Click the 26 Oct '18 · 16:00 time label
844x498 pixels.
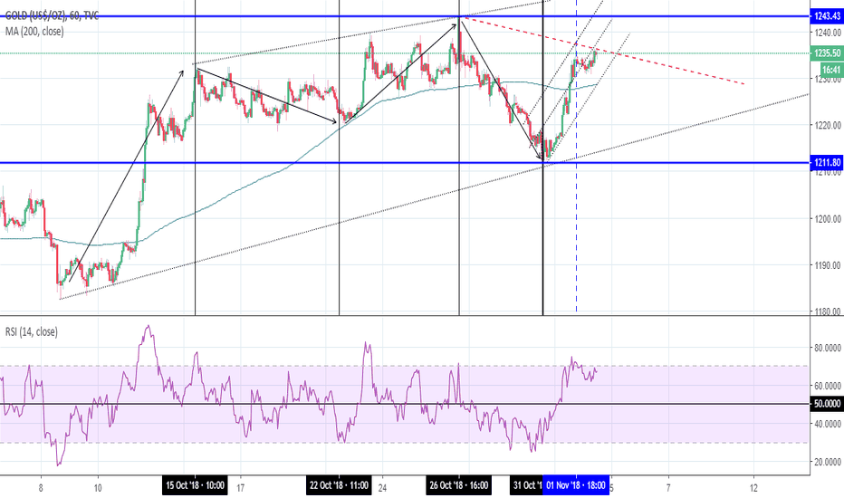459,485
